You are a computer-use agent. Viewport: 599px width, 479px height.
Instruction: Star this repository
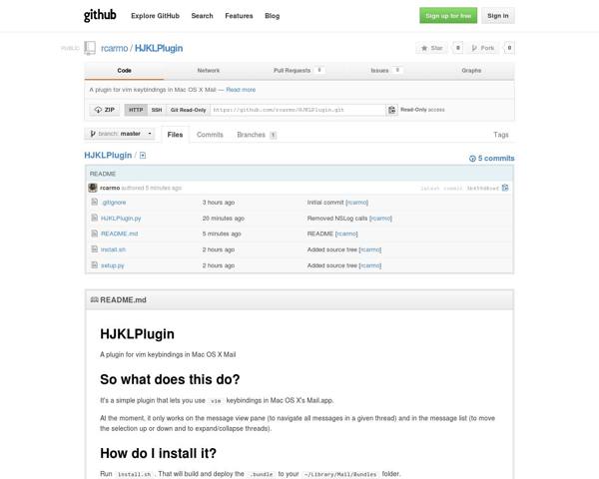431,47
